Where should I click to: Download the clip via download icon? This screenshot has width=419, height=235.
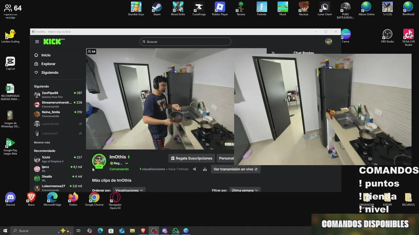pos(205,169)
